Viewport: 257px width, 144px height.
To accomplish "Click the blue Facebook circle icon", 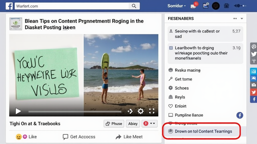I will click(240, 115).
